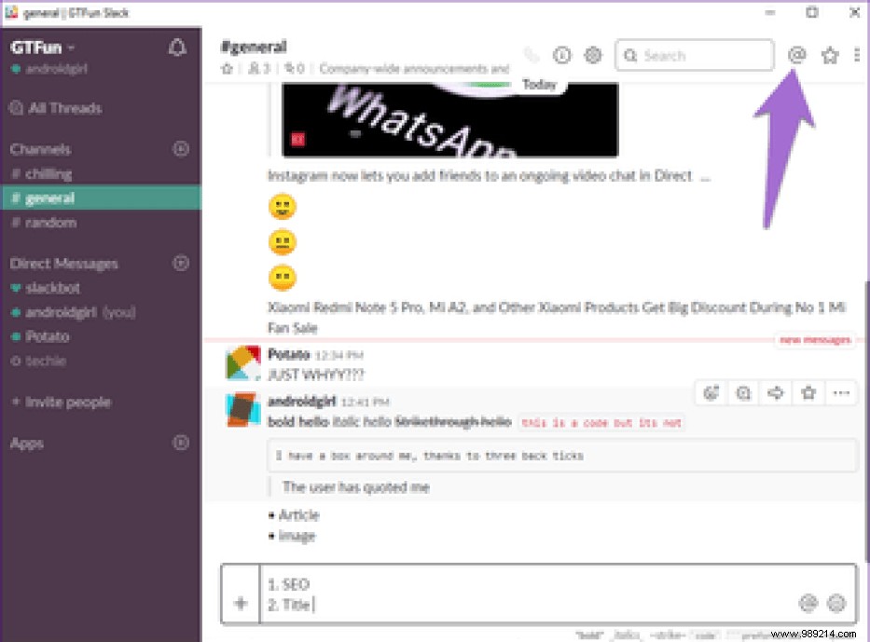
Task: Add a reaction to androidgirl's message
Action: click(711, 393)
